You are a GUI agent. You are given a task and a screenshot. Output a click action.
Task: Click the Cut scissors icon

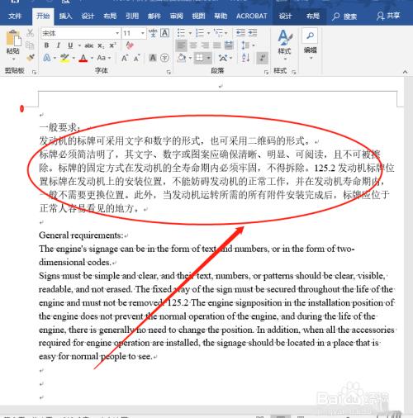point(30,33)
